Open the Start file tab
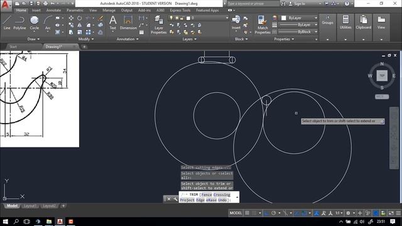The width and height of the screenshot is (402, 226). (13, 46)
